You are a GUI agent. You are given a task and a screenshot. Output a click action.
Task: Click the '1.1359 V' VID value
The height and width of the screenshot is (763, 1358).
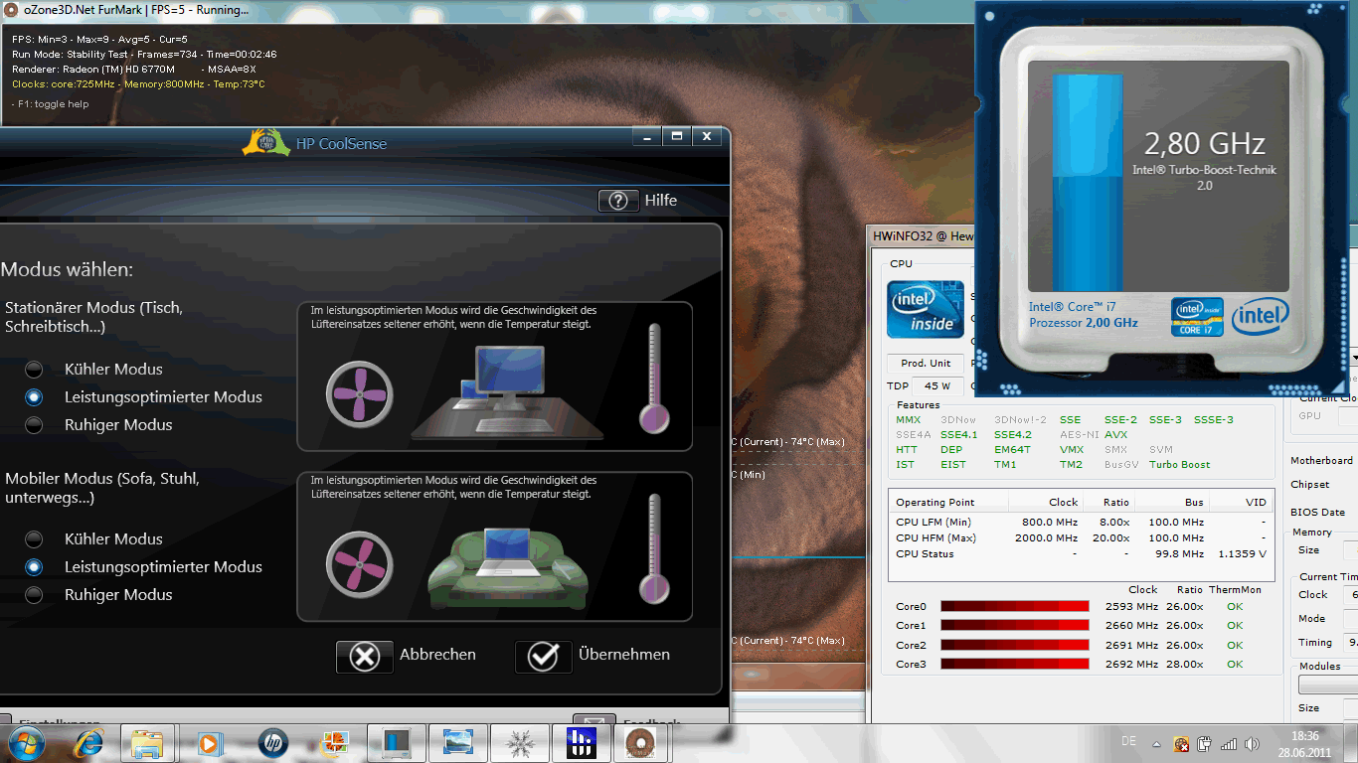tap(1243, 553)
